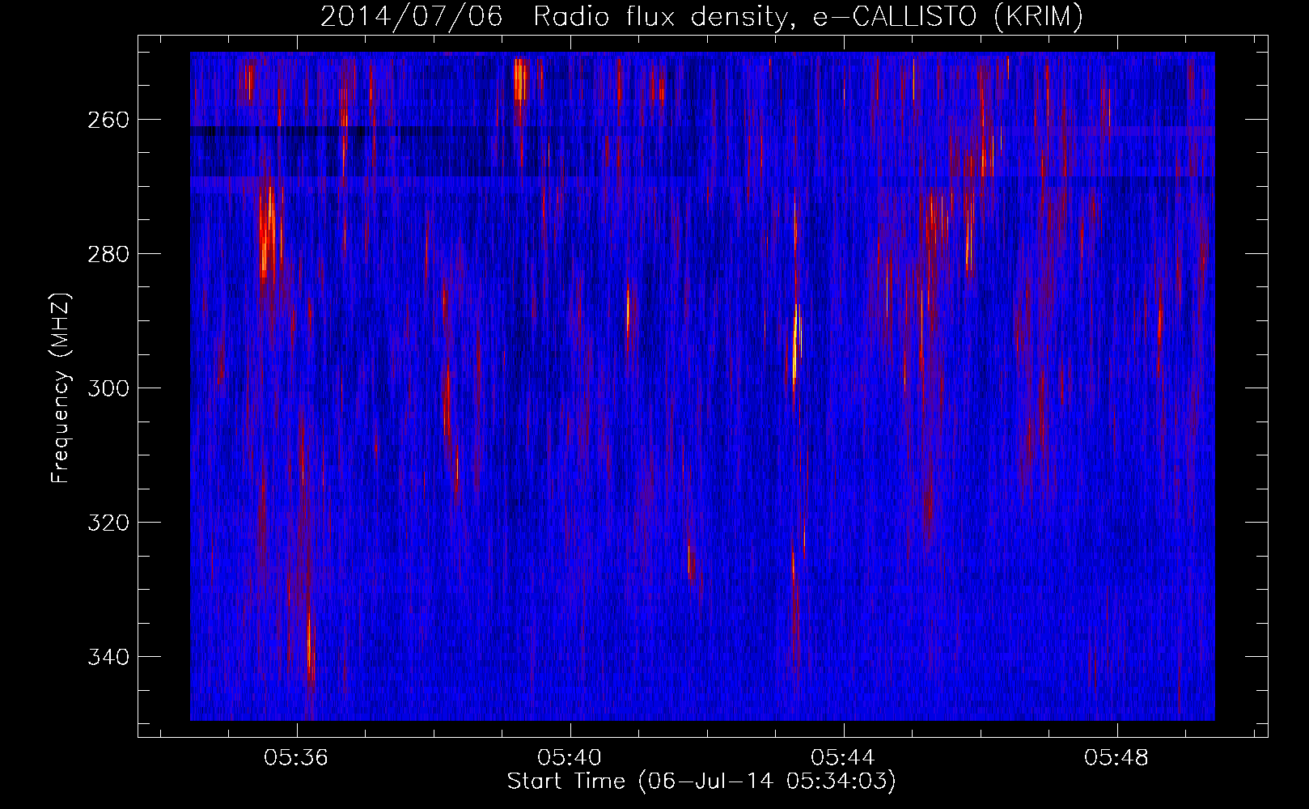Click the 320 frequency tick label

[107, 523]
